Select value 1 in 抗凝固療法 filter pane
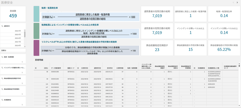This screenshot has width=241, height=108. click(x=13, y=105)
